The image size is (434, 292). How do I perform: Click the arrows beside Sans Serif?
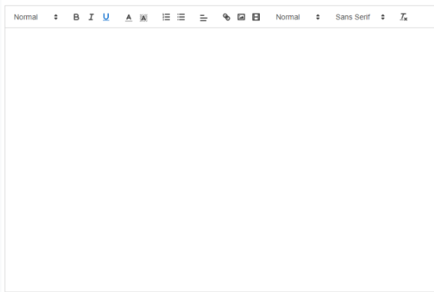tap(382, 17)
